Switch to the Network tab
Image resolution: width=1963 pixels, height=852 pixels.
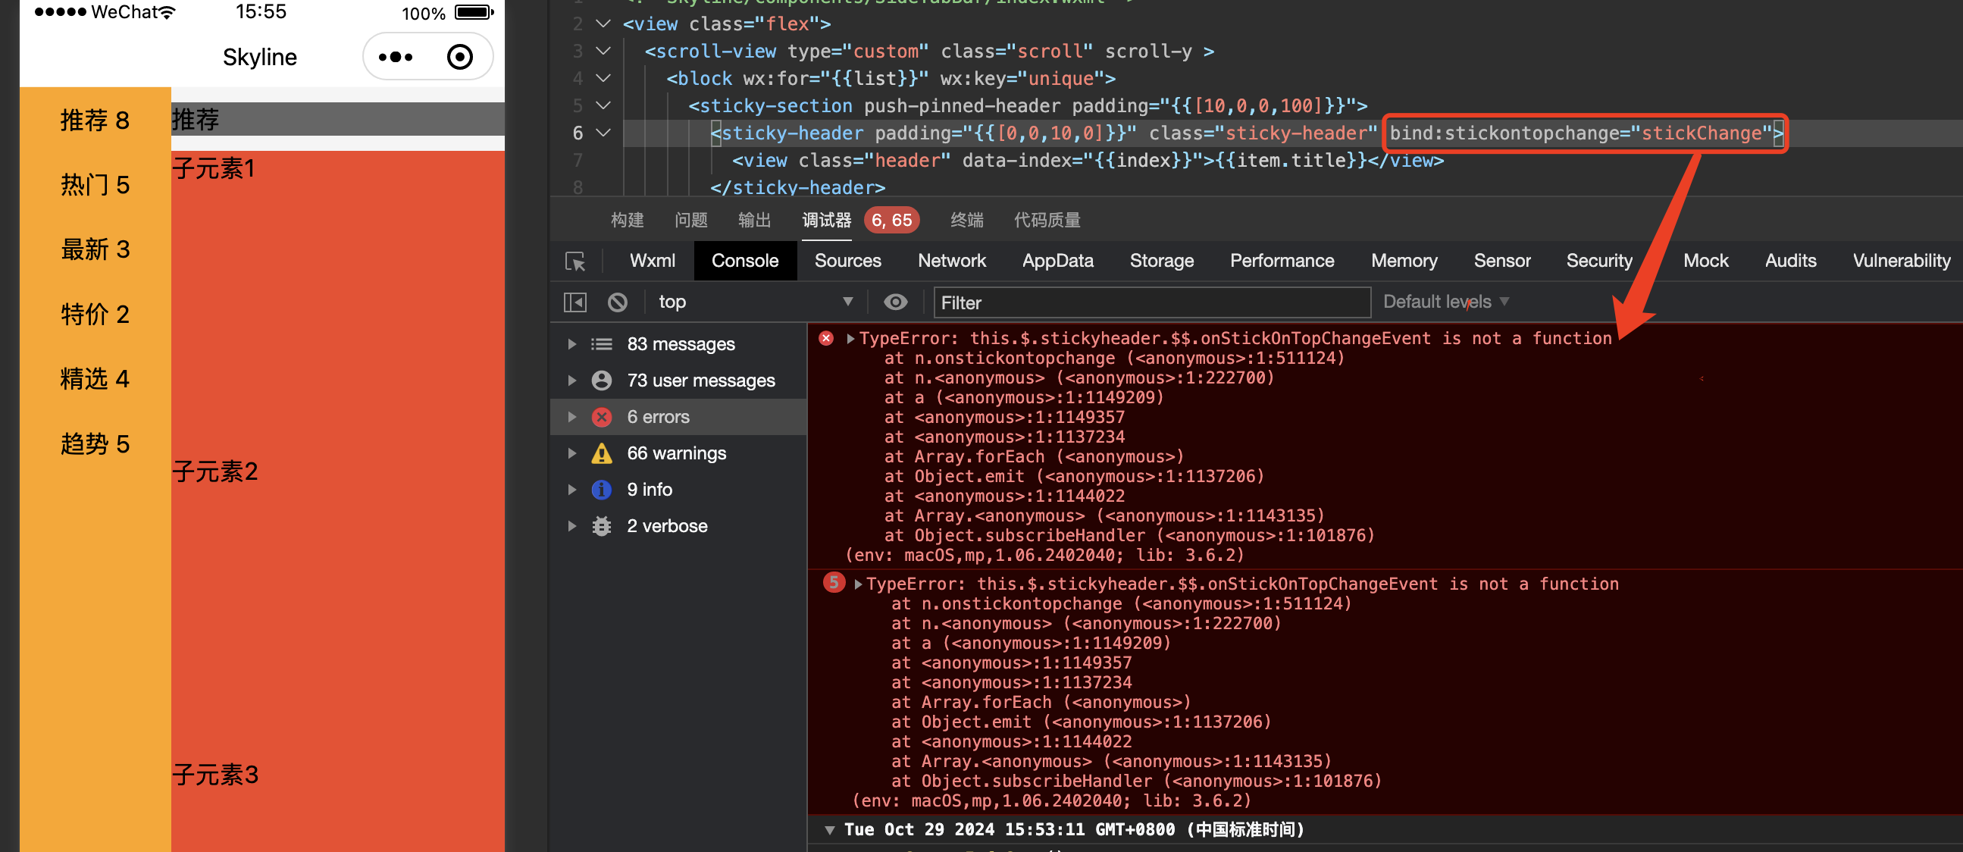(x=951, y=262)
